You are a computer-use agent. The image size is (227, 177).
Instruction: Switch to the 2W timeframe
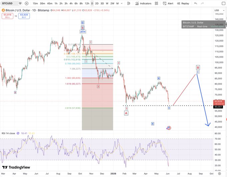pyautogui.click(x=112, y=3)
